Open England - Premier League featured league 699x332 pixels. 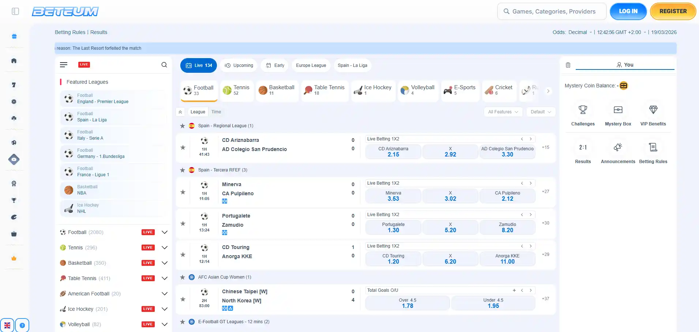(113, 99)
